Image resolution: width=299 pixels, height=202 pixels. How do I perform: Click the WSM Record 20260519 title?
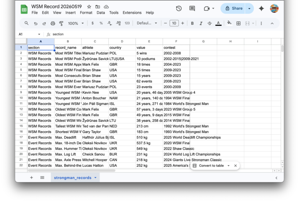56,7
